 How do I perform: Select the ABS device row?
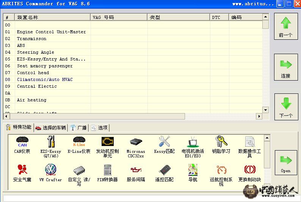point(133,45)
